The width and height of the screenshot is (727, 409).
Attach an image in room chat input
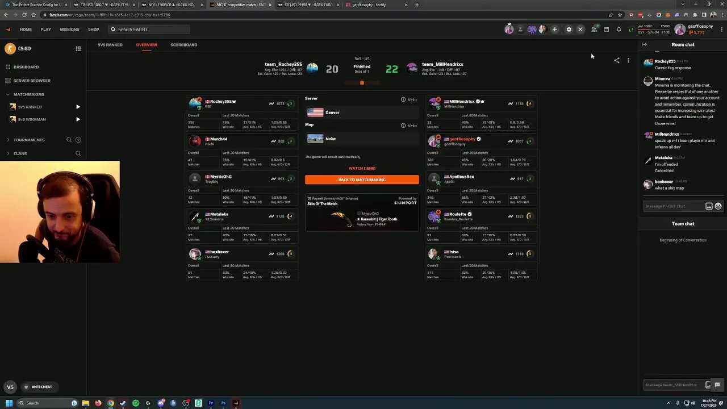click(x=709, y=206)
